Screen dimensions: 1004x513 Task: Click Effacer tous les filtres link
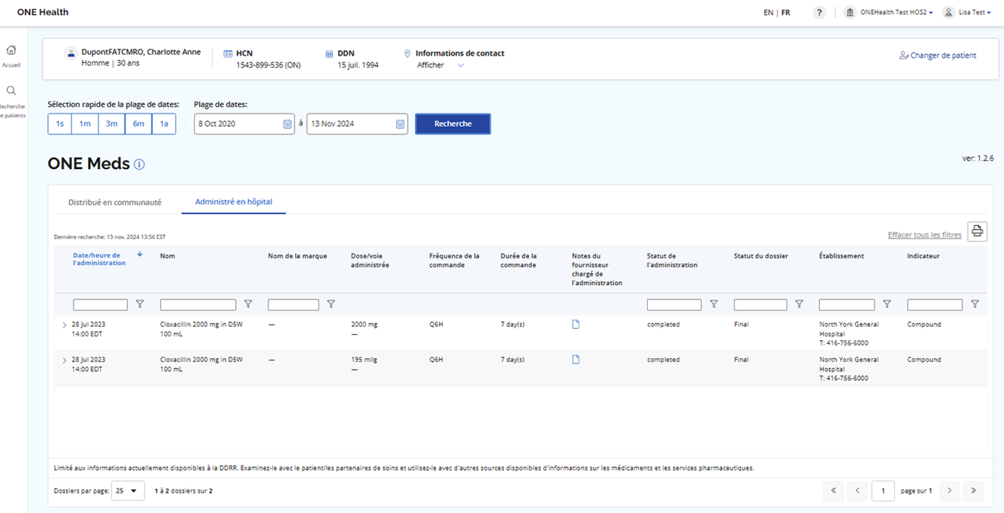click(924, 235)
